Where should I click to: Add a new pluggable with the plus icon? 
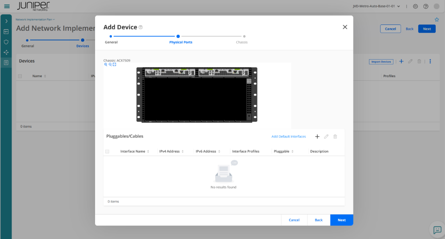pyautogui.click(x=317, y=137)
